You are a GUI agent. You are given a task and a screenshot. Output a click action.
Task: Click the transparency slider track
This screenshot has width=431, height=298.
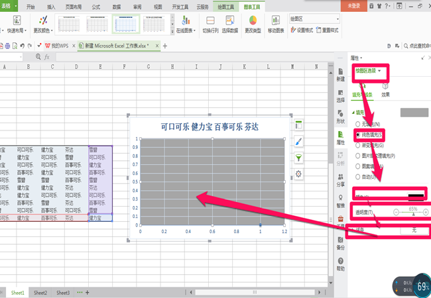tap(410, 212)
